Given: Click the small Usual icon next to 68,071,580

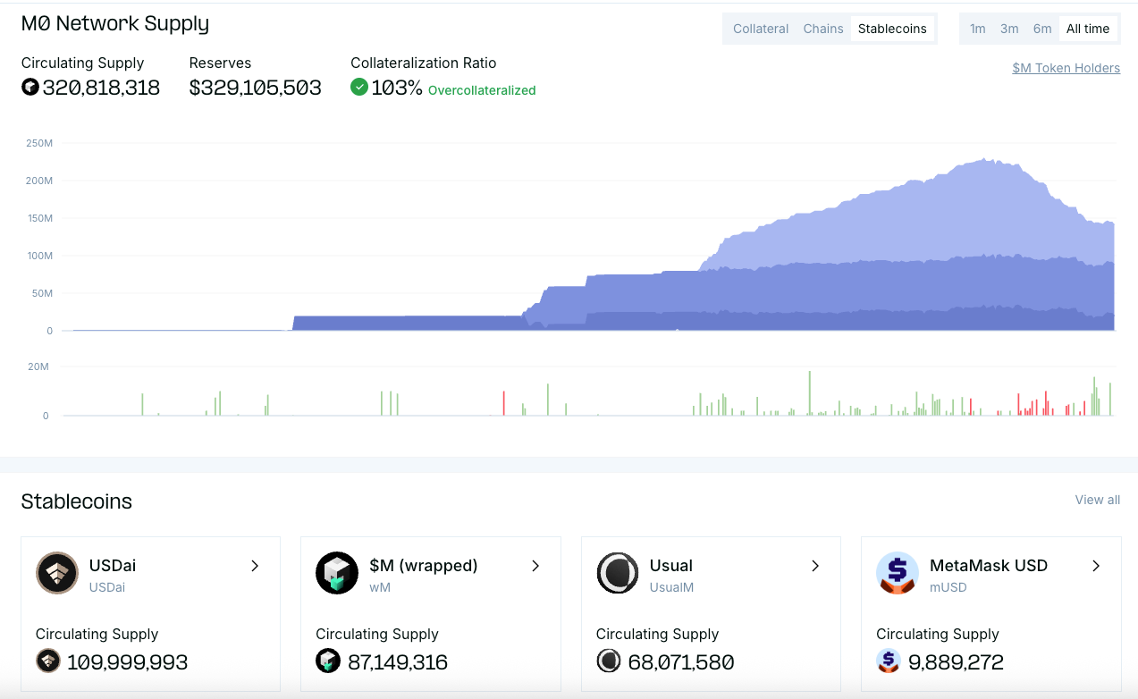Looking at the screenshot, I should [x=609, y=661].
